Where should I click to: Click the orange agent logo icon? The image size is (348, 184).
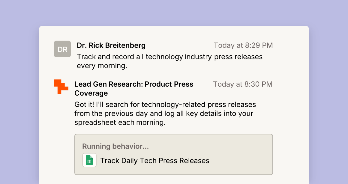(x=61, y=87)
